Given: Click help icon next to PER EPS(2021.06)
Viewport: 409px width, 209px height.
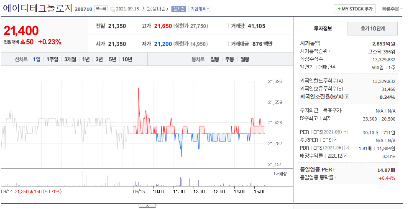Looking at the screenshot, I should (x=345, y=132).
